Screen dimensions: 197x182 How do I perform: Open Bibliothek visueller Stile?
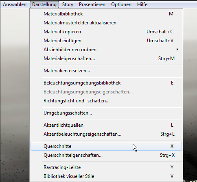click(x=106, y=176)
